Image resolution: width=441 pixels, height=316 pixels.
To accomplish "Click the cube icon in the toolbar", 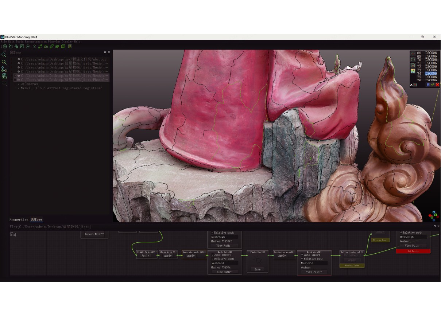I will (x=35, y=46).
